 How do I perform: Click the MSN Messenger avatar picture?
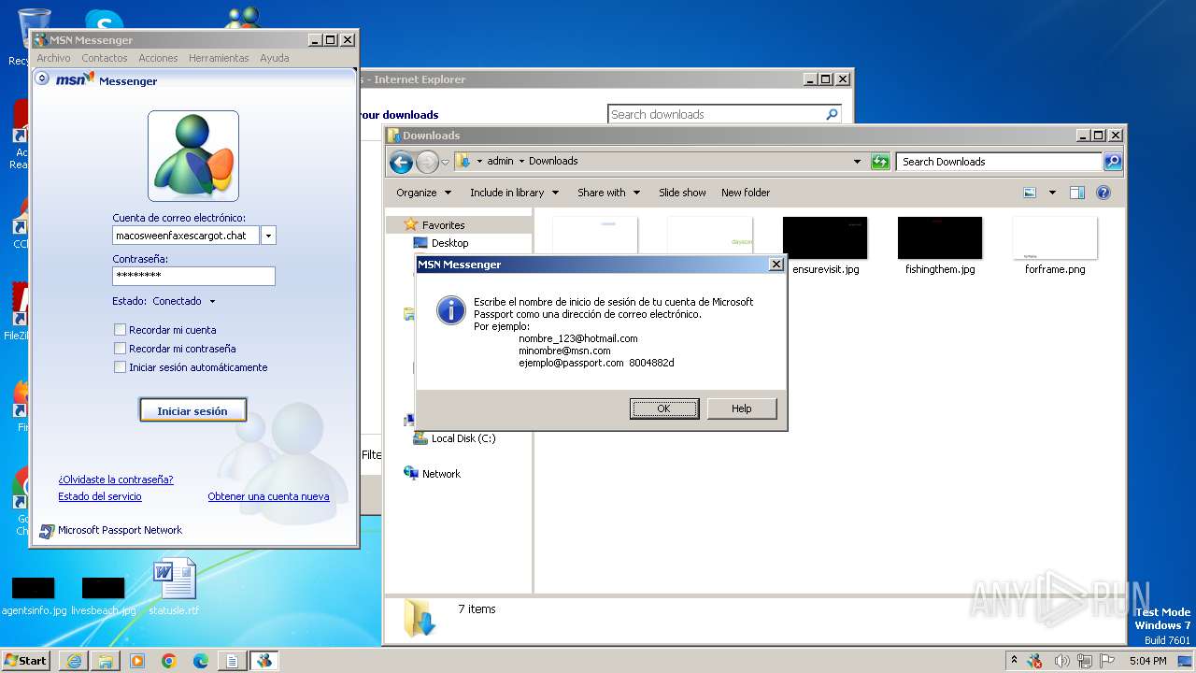tap(193, 156)
